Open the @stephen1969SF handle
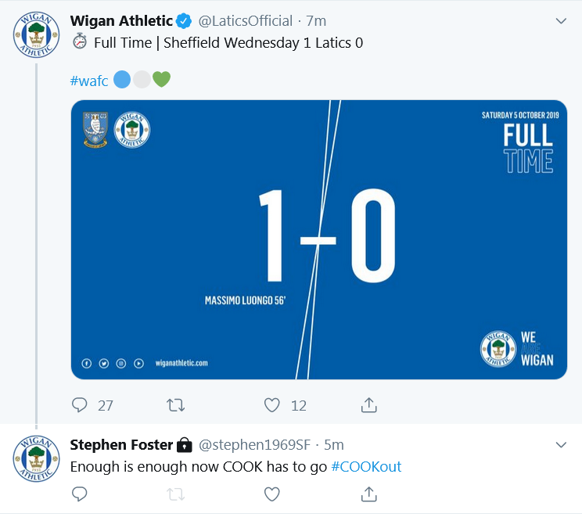Viewport: 582px width, 517px height. [254, 445]
